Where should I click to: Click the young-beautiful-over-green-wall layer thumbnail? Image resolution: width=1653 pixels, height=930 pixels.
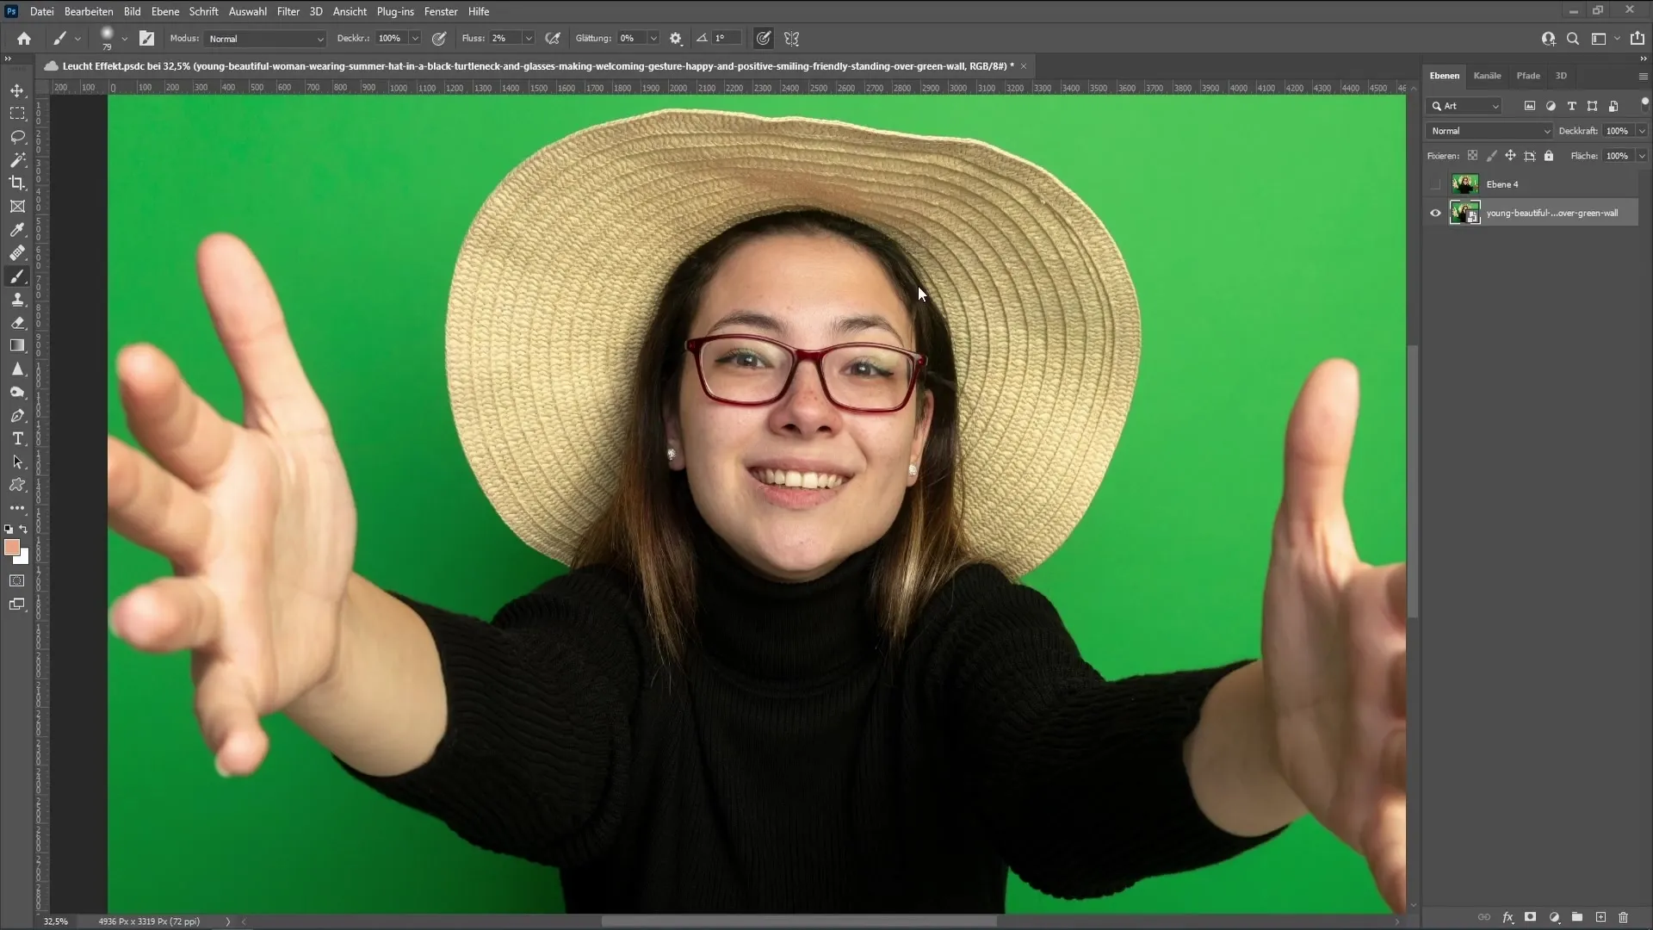1464,213
